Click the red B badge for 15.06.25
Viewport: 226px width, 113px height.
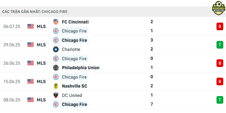click(x=220, y=82)
